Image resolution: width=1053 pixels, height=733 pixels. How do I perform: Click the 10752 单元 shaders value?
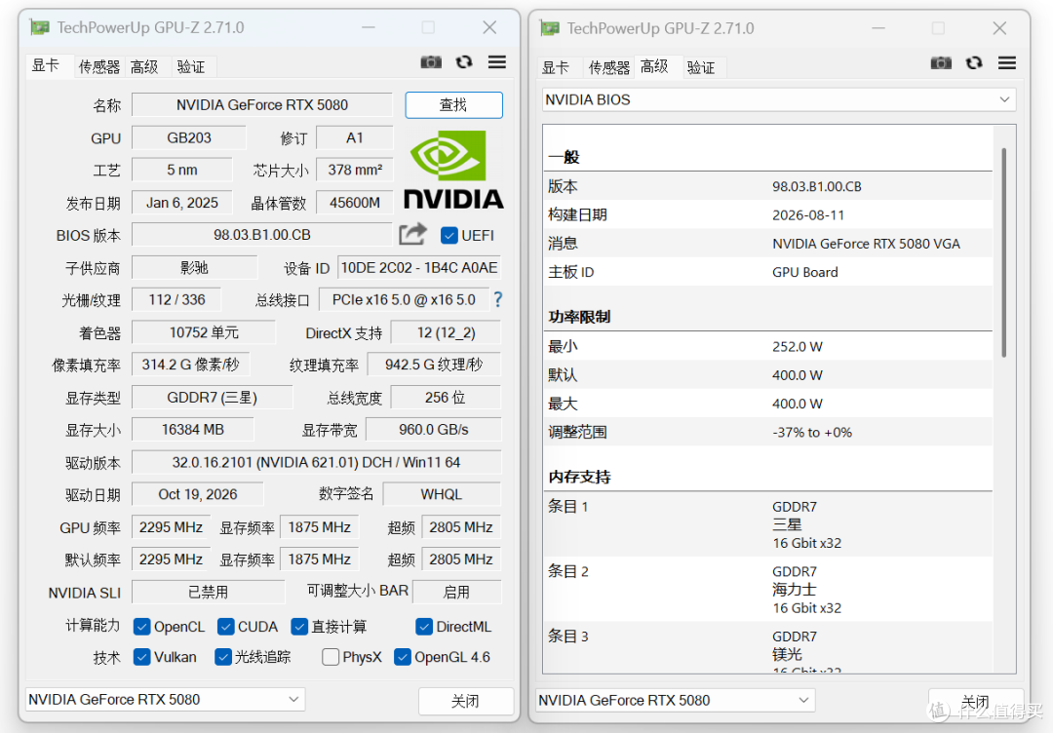[204, 332]
